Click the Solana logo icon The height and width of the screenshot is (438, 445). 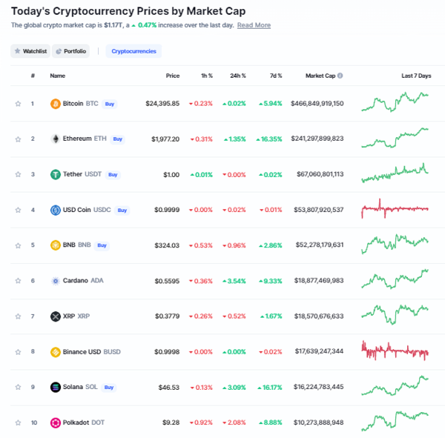56,387
